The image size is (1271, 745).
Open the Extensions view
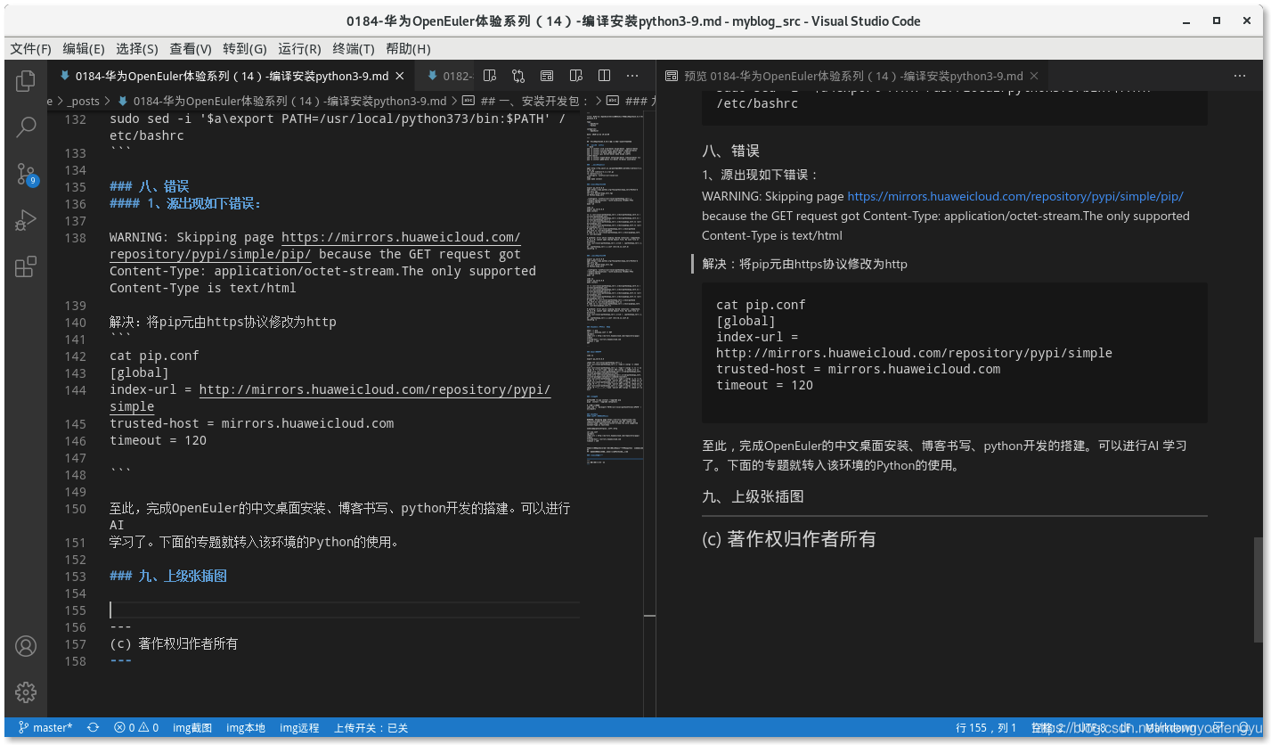(x=26, y=266)
